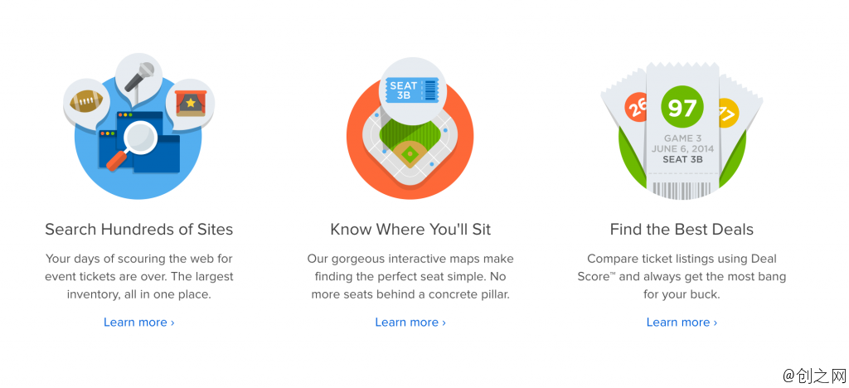Click the ticket barcode at the bottom
Viewport: 849px width, 388px height.
pos(682,191)
